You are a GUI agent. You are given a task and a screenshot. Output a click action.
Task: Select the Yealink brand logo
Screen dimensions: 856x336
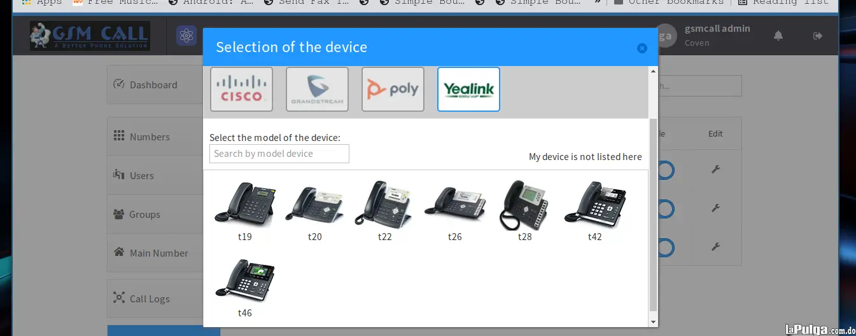pos(468,90)
